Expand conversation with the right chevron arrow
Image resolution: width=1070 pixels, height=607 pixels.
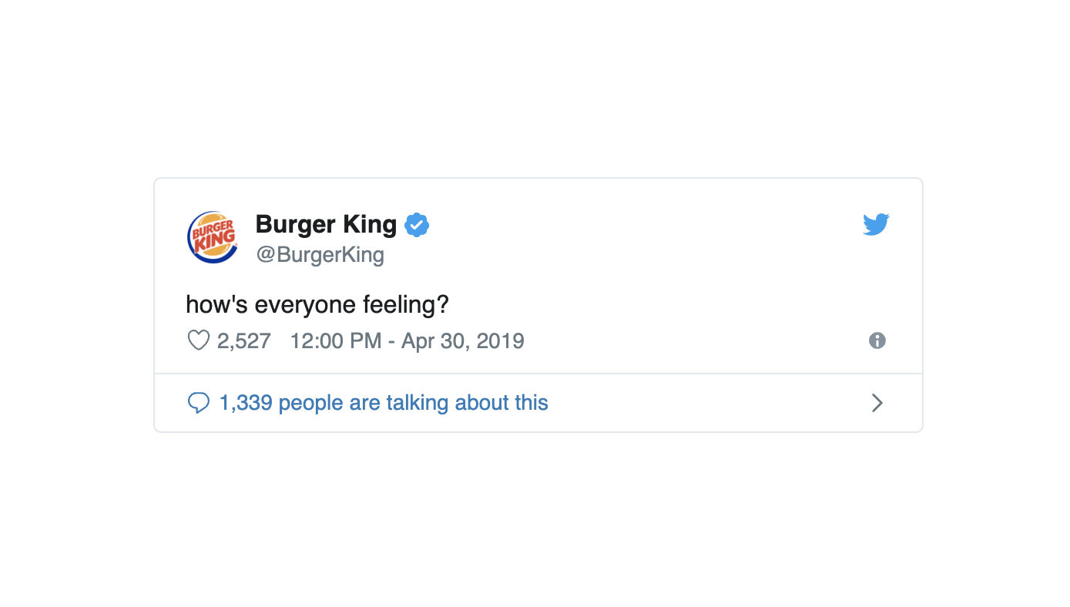pos(877,403)
